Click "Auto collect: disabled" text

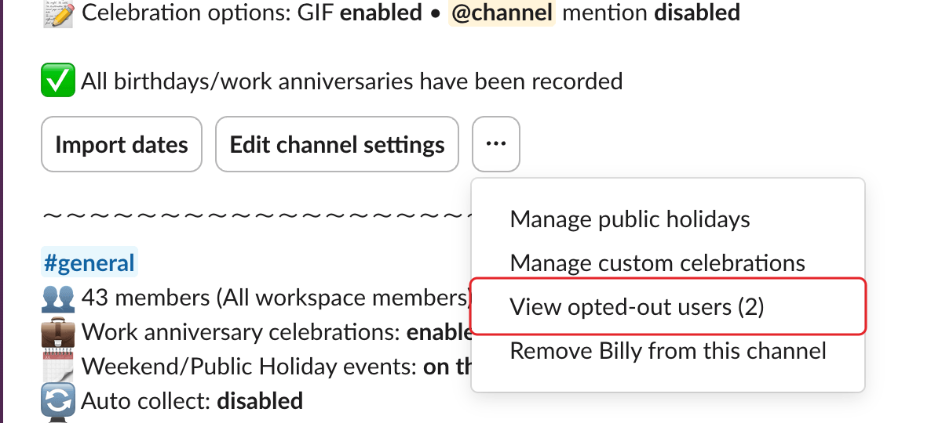[x=192, y=401]
